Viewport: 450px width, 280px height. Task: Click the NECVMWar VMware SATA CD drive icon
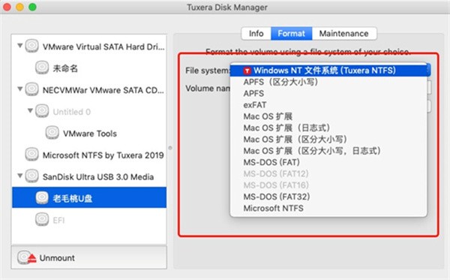pyautogui.click(x=31, y=89)
